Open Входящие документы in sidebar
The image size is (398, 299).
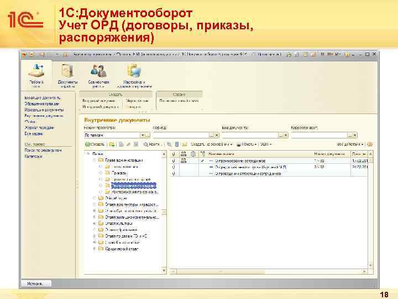[x=43, y=97]
